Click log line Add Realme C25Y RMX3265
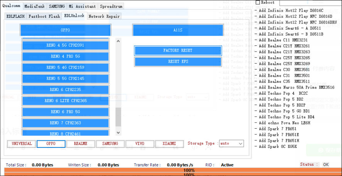This screenshot has width=342, height=176. [x=282, y=58]
